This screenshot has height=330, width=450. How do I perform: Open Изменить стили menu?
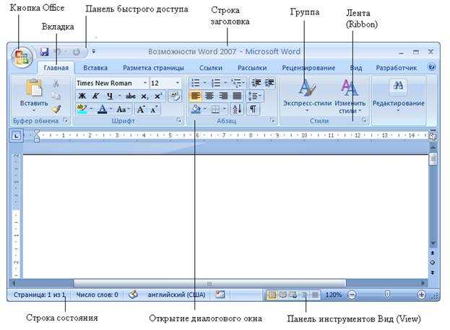350,96
